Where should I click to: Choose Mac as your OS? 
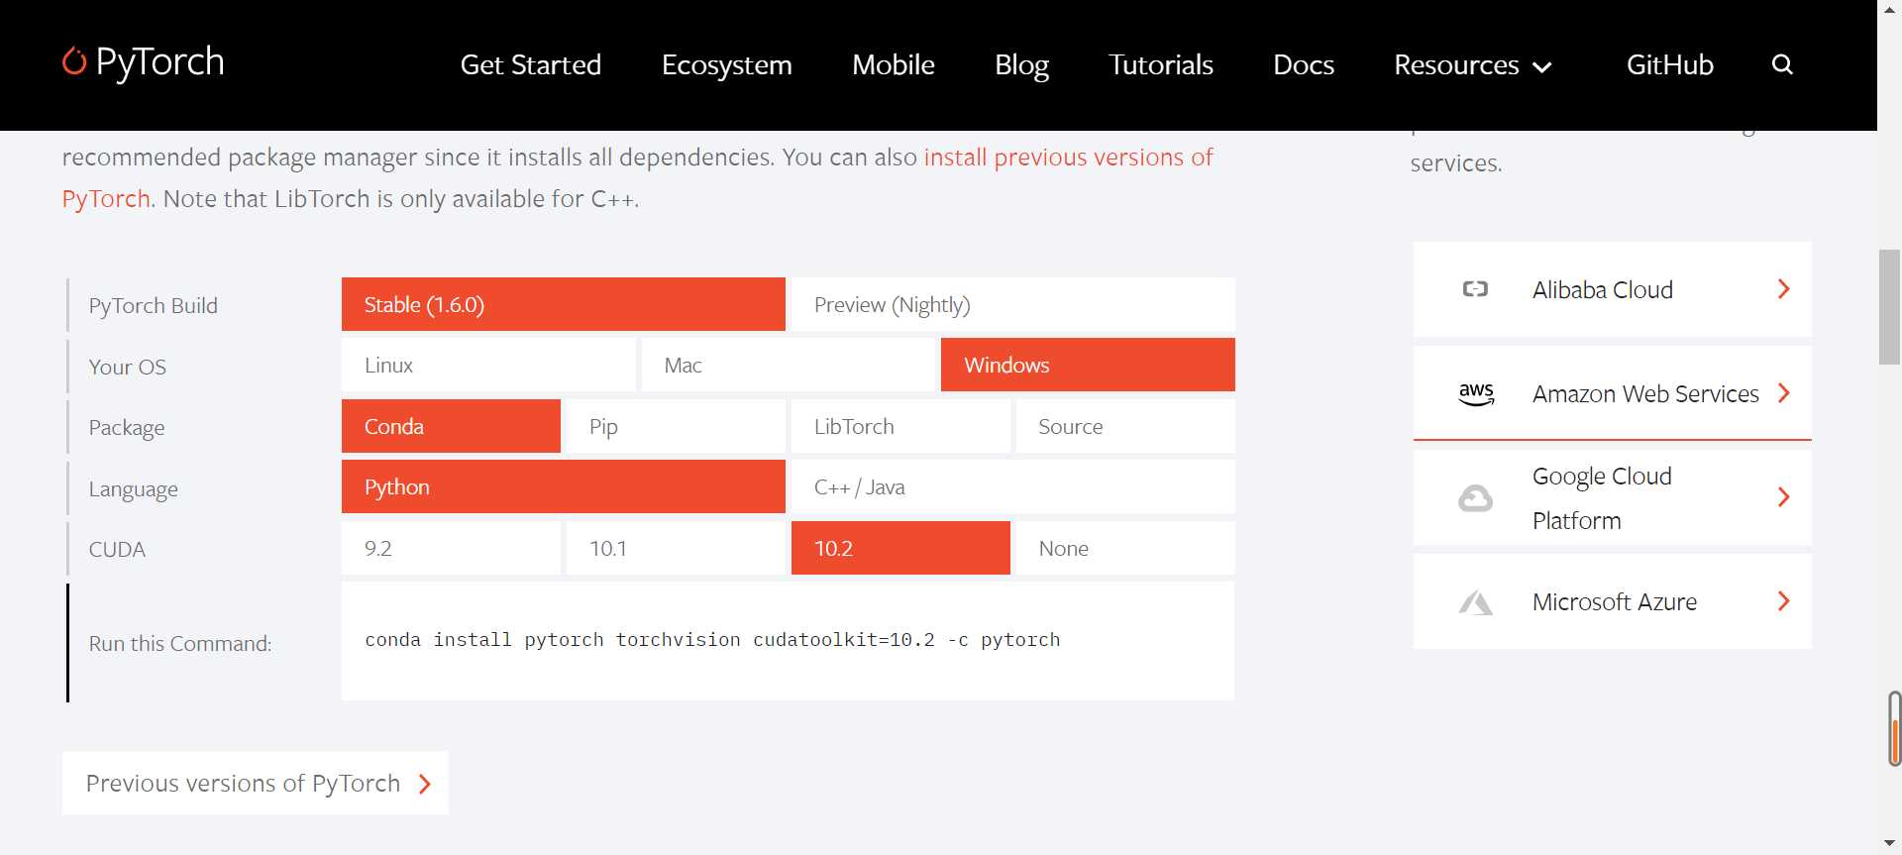(x=789, y=365)
